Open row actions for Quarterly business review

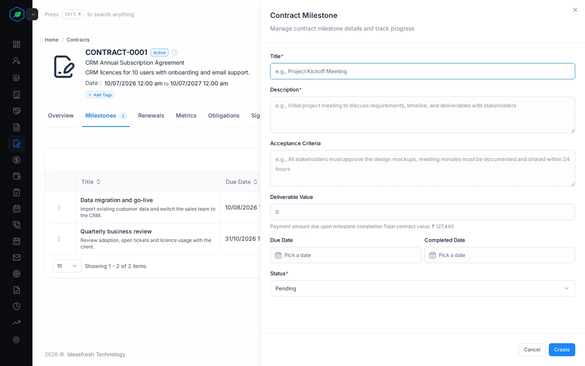click(59, 239)
